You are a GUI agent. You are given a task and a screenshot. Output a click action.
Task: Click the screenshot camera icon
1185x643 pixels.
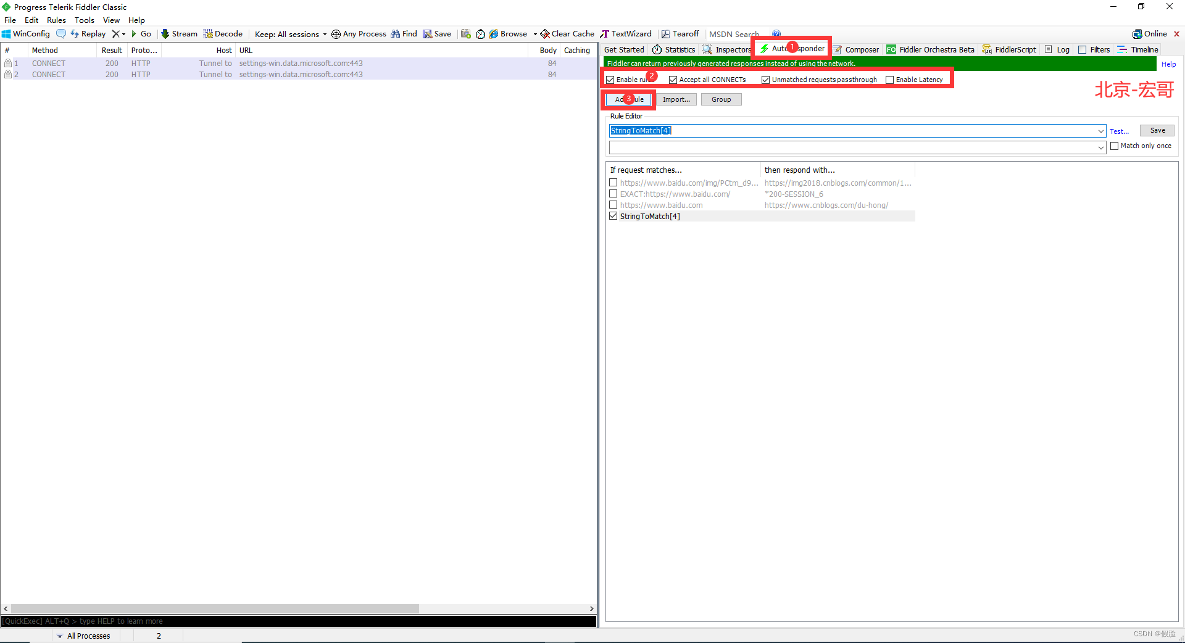tap(466, 34)
